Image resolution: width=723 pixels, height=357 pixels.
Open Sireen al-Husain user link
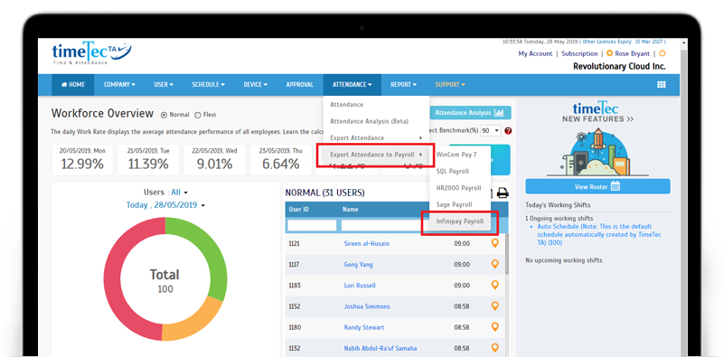click(366, 243)
